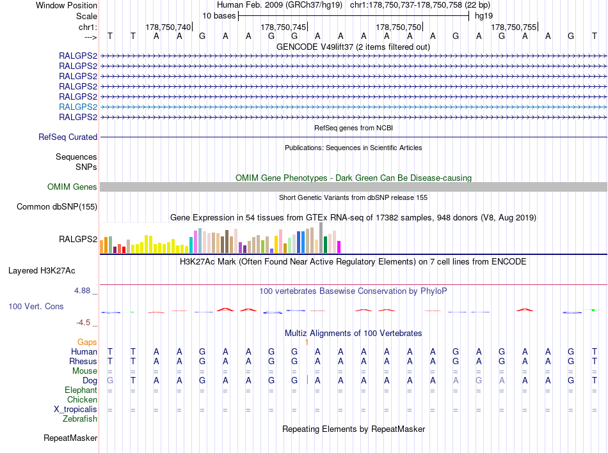This screenshot has height=453, width=608.
Task: Click the magenta bar in GTEx expression chart
Action: point(339,247)
